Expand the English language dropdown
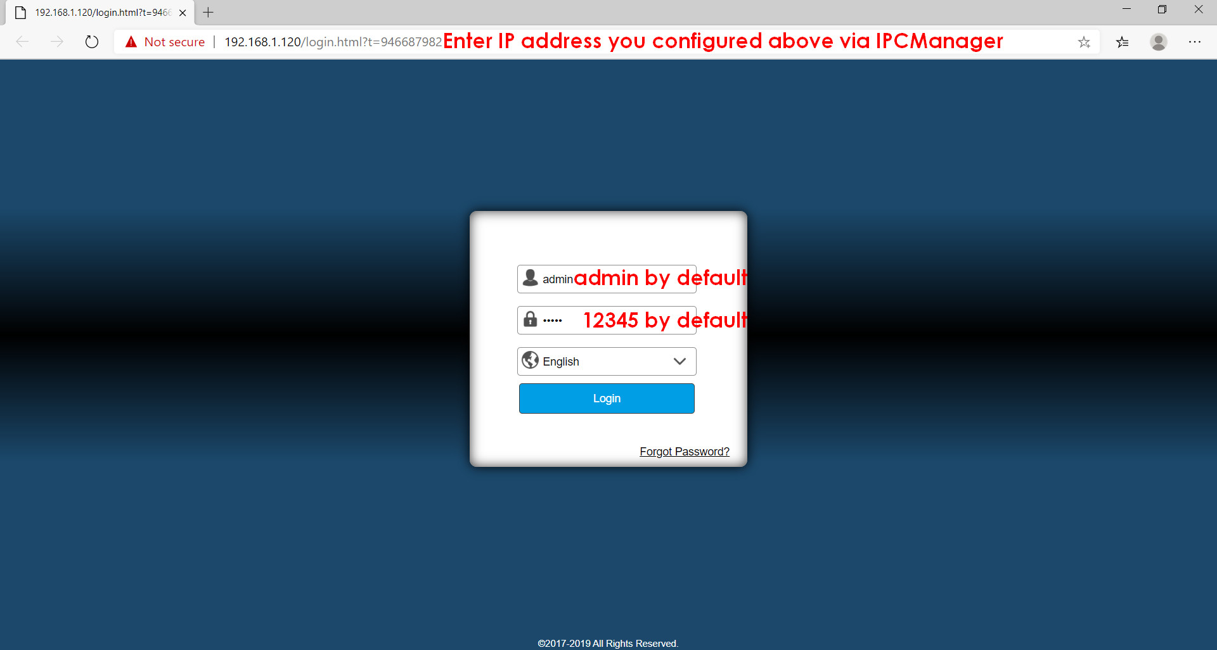The width and height of the screenshot is (1217, 650). coord(607,361)
